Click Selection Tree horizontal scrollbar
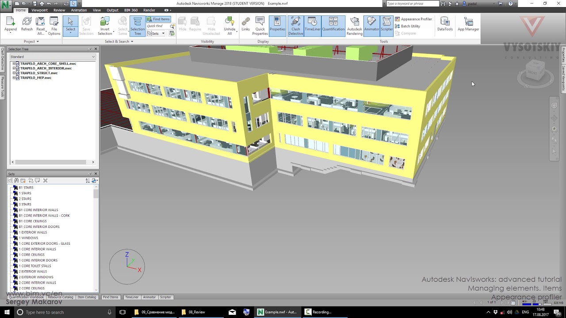 pyautogui.click(x=53, y=162)
